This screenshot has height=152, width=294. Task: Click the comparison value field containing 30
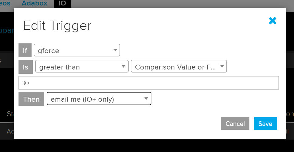[x=149, y=83]
